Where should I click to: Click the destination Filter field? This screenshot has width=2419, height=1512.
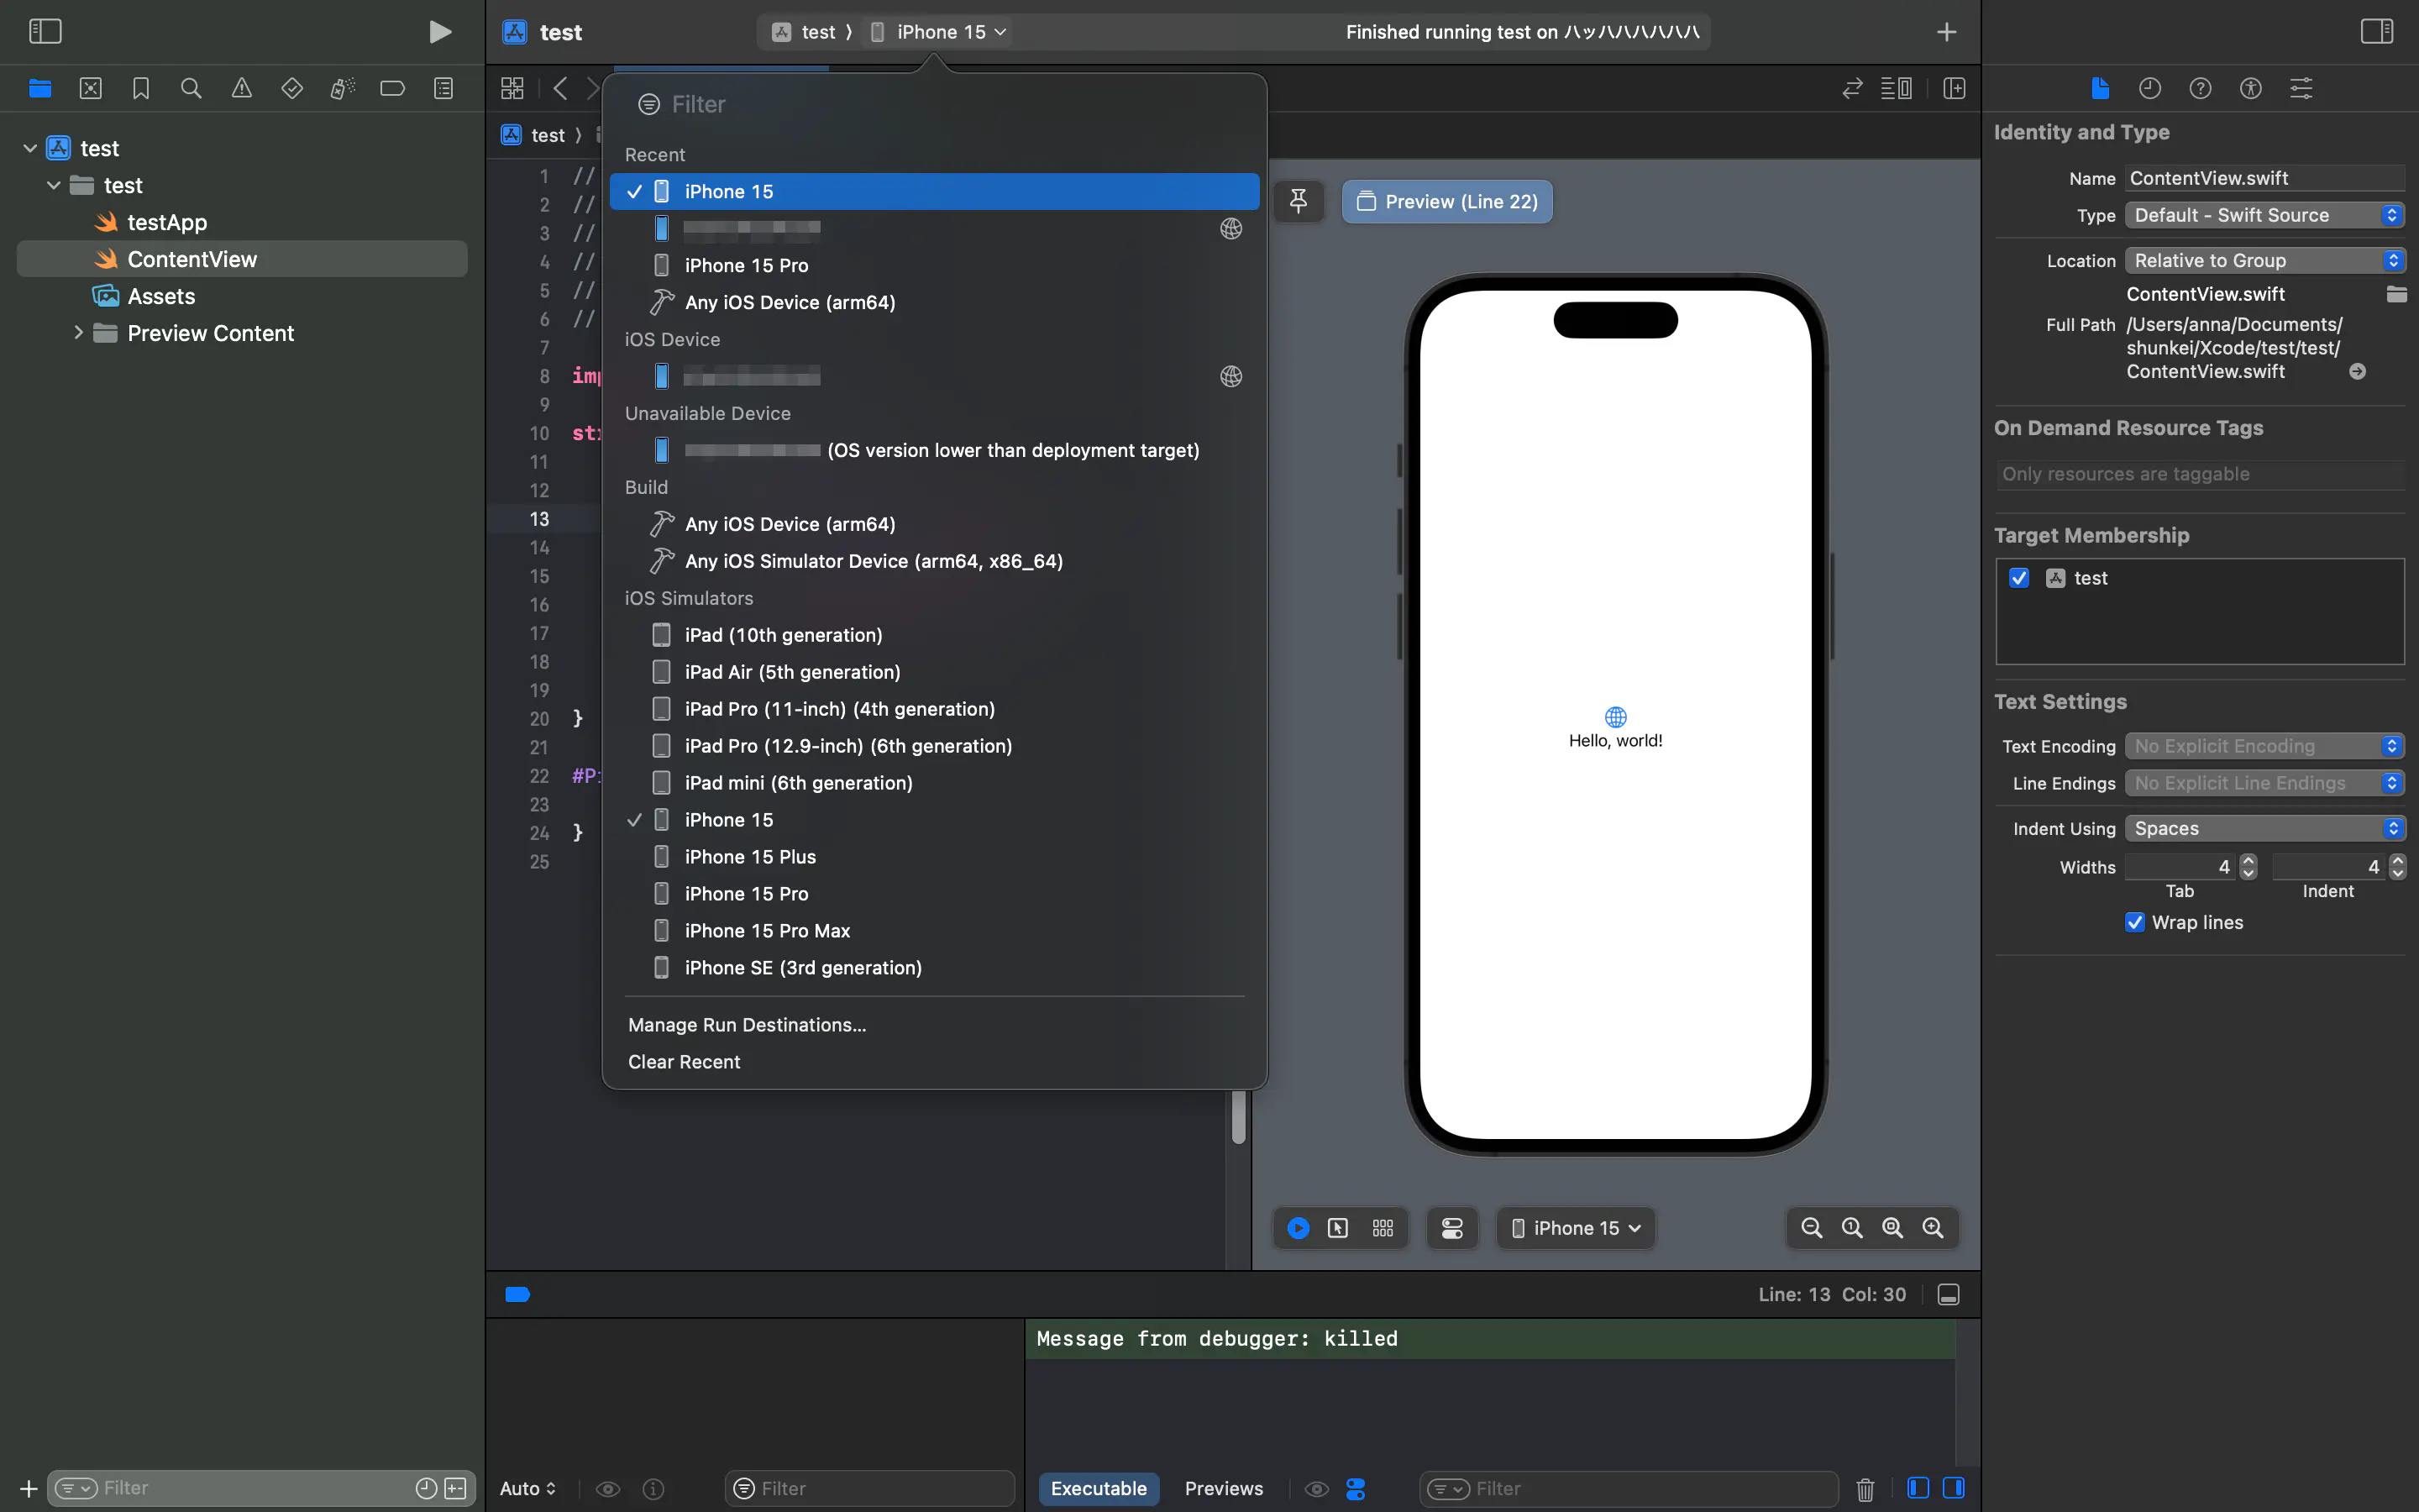coord(935,104)
